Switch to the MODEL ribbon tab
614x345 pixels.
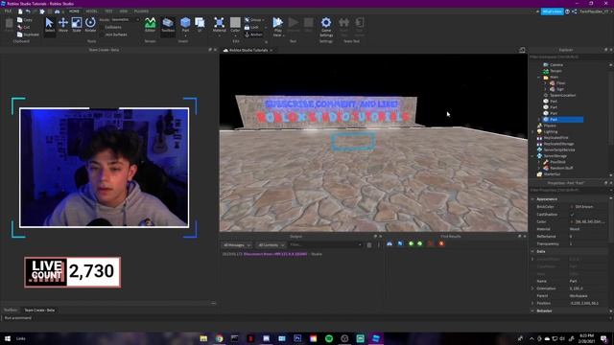(x=92, y=11)
